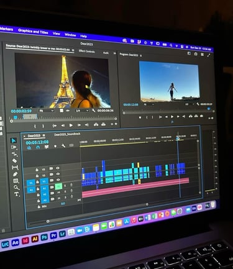233x269 pixels.
Task: Toggle insert sequences as nests button
Action: [29, 147]
